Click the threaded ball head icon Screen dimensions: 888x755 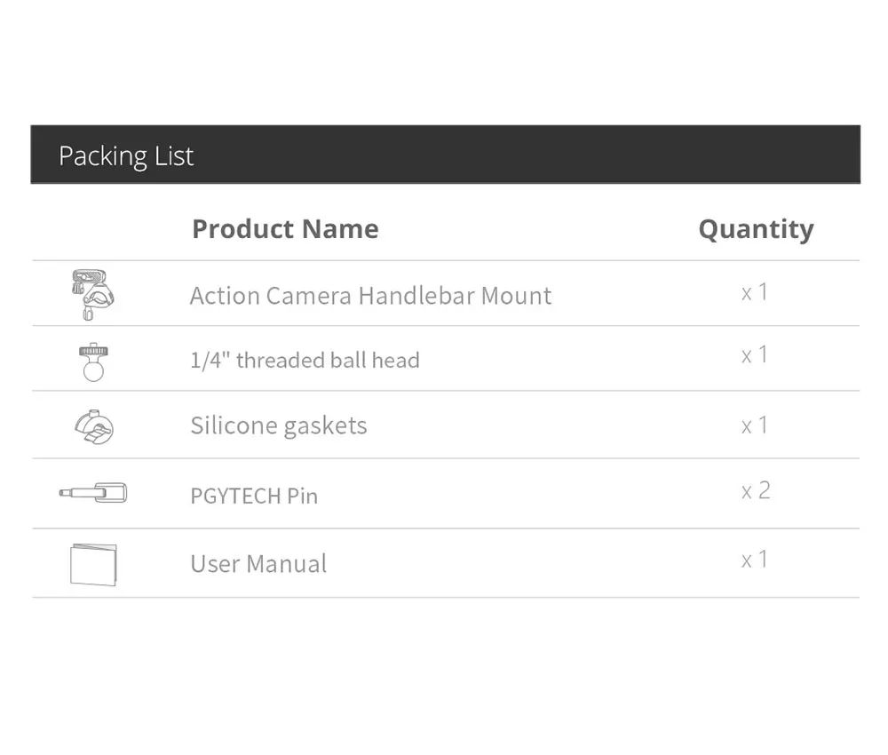pyautogui.click(x=92, y=362)
